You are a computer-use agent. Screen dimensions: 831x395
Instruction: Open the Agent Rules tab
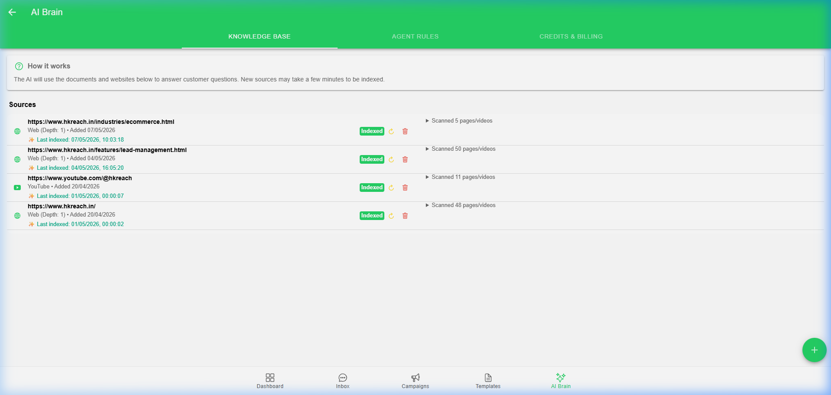(415, 36)
